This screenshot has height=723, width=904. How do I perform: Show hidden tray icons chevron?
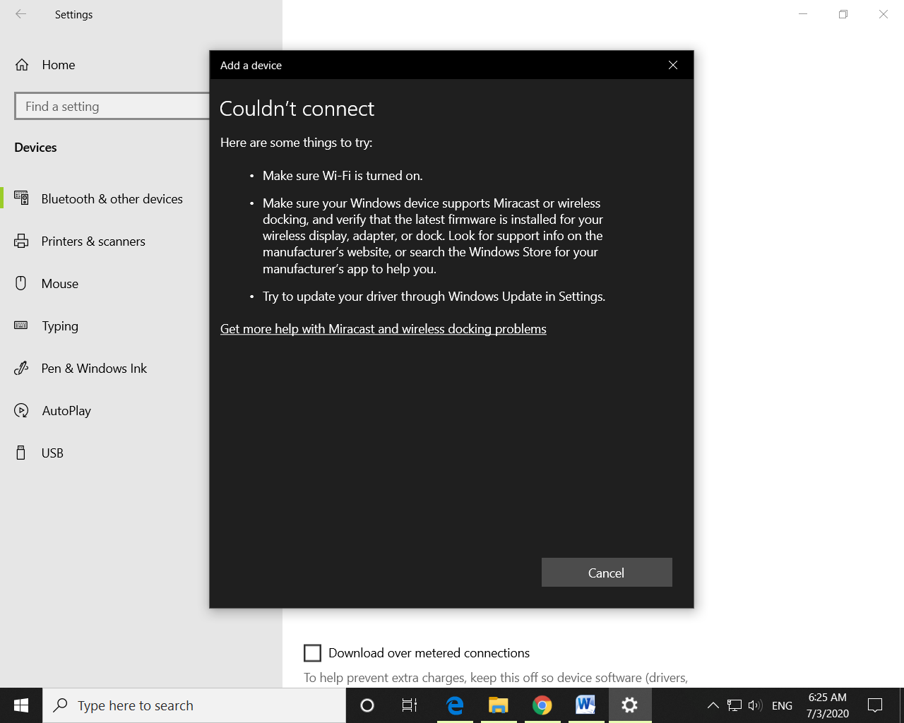pyautogui.click(x=713, y=705)
